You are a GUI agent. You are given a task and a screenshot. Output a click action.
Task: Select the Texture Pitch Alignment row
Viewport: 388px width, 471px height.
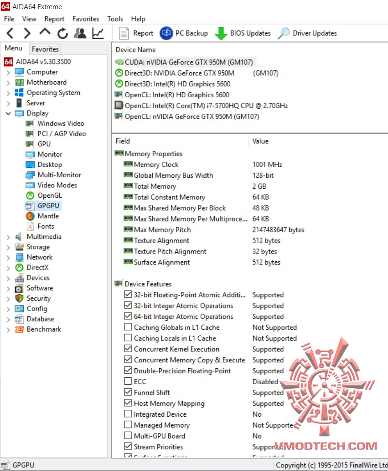point(200,251)
